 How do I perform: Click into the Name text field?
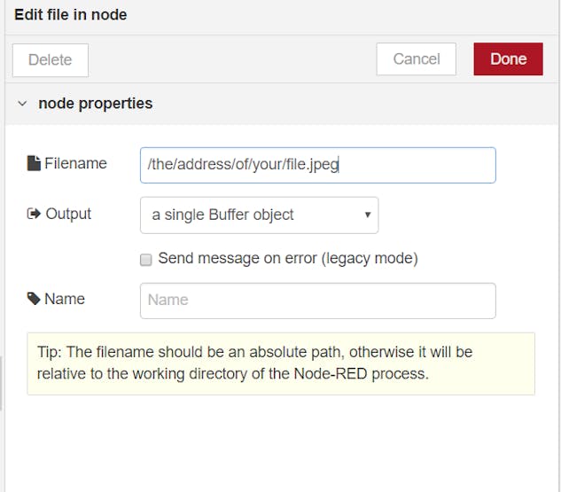[x=317, y=301]
